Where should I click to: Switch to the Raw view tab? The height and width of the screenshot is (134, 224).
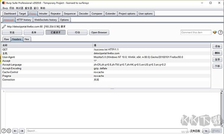(x=6, y=39)
